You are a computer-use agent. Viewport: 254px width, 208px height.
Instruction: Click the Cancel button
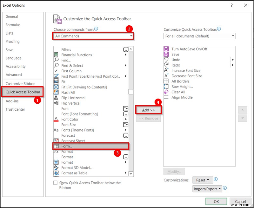click(x=240, y=202)
